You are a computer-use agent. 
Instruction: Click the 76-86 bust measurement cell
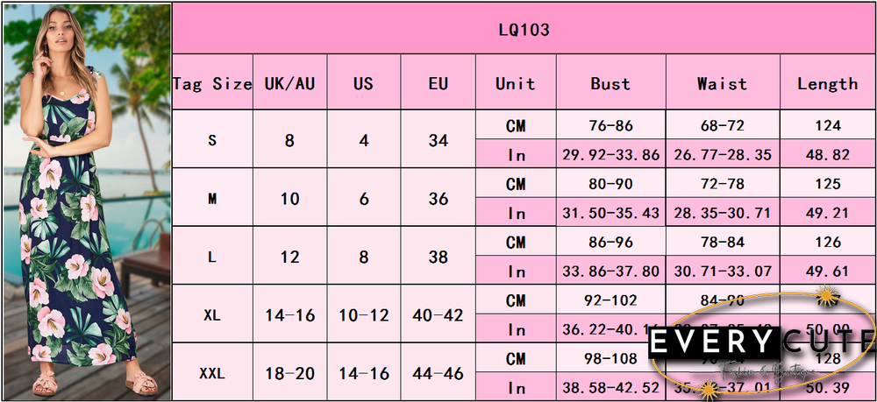click(x=610, y=126)
